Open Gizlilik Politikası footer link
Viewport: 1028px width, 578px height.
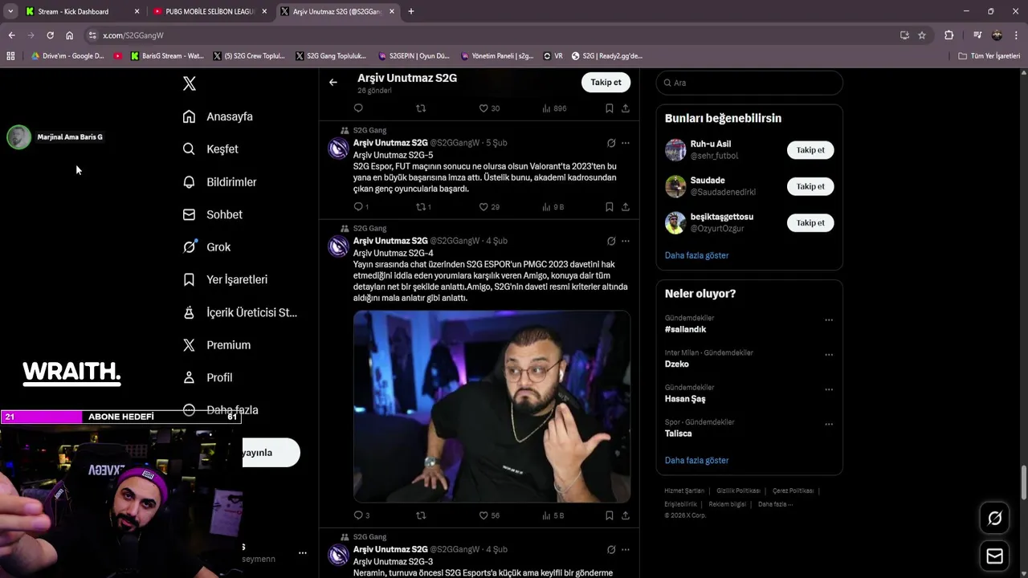(738, 490)
